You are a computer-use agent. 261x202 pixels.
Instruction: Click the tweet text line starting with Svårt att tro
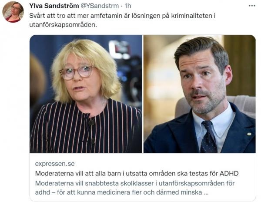click(x=122, y=16)
